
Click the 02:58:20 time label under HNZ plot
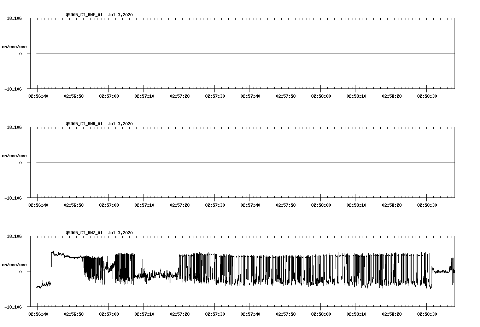point(392,314)
